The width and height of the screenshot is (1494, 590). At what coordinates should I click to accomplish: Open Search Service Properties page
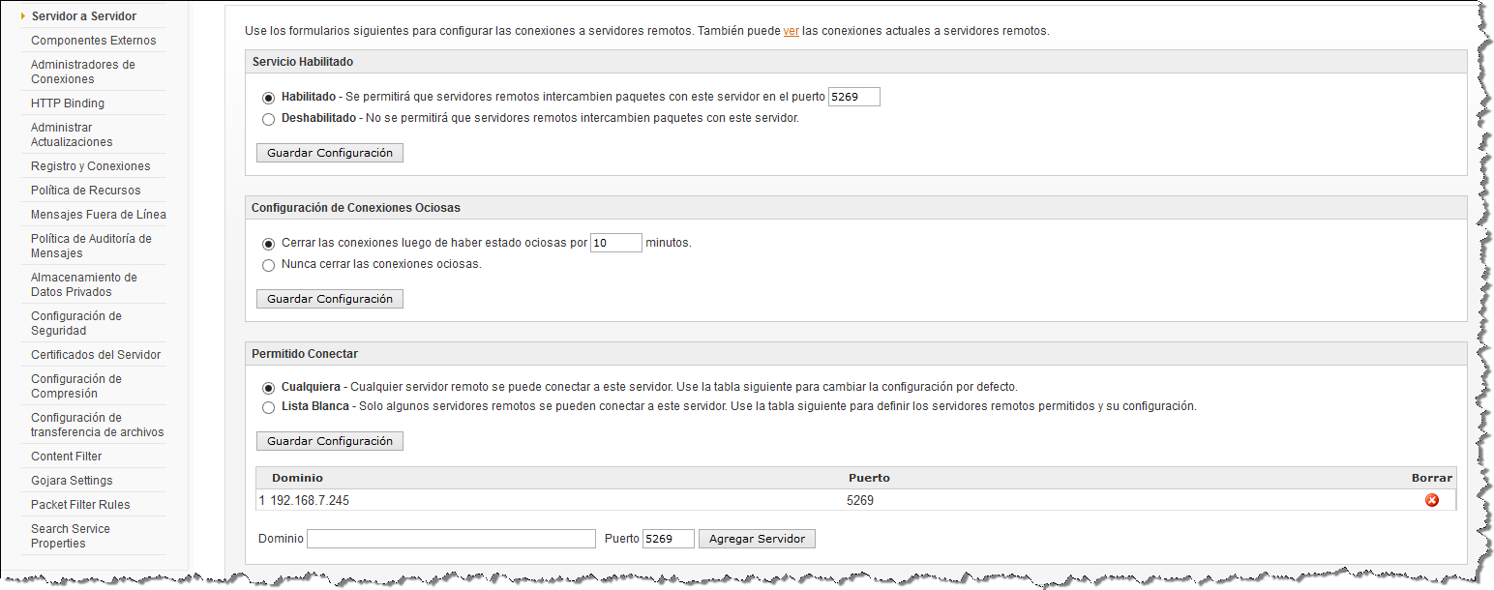(71, 536)
